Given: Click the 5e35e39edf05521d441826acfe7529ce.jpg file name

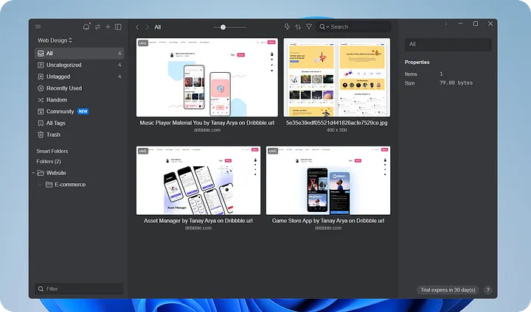Looking at the screenshot, I should tap(336, 123).
